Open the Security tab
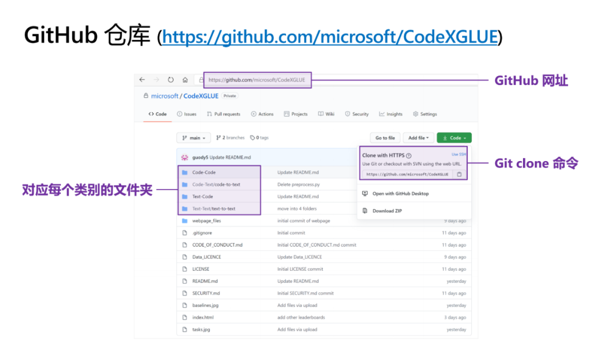 357,114
